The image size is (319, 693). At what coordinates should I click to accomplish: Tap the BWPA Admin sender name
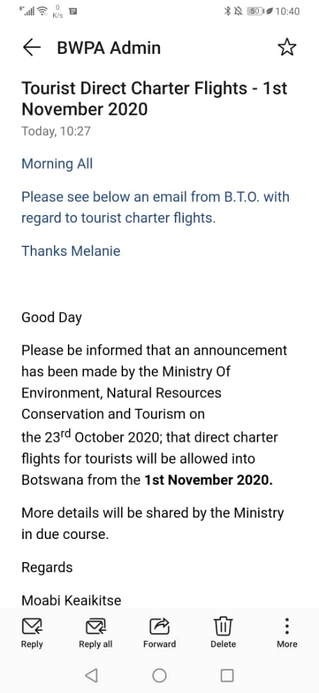(x=109, y=47)
